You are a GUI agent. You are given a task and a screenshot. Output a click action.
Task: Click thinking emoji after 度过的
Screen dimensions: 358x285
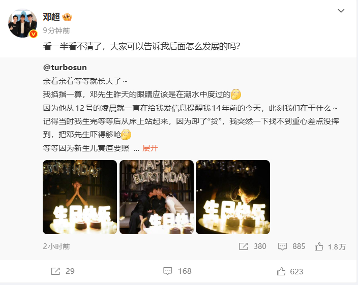point(236,94)
